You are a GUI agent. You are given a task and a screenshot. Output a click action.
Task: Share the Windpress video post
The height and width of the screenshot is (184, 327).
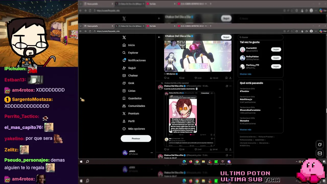tap(230, 78)
